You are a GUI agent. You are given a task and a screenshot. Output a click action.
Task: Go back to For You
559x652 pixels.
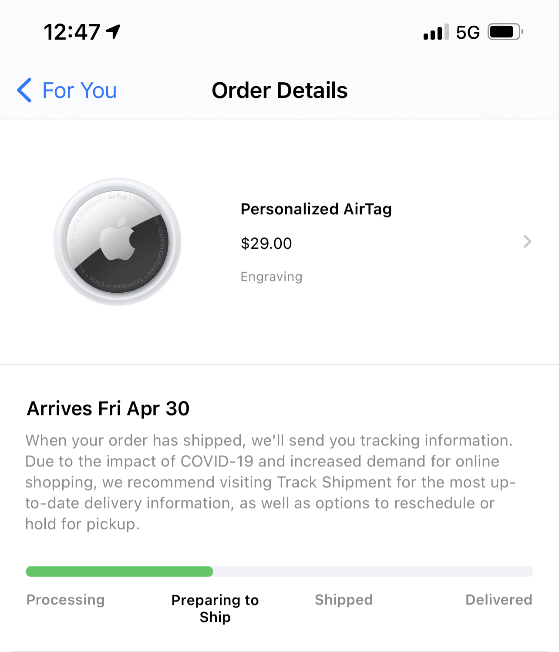pos(79,91)
